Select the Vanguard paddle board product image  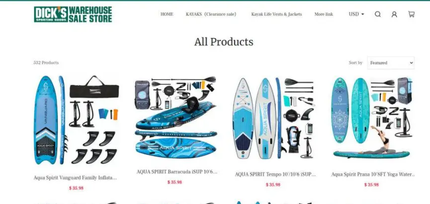point(76,120)
